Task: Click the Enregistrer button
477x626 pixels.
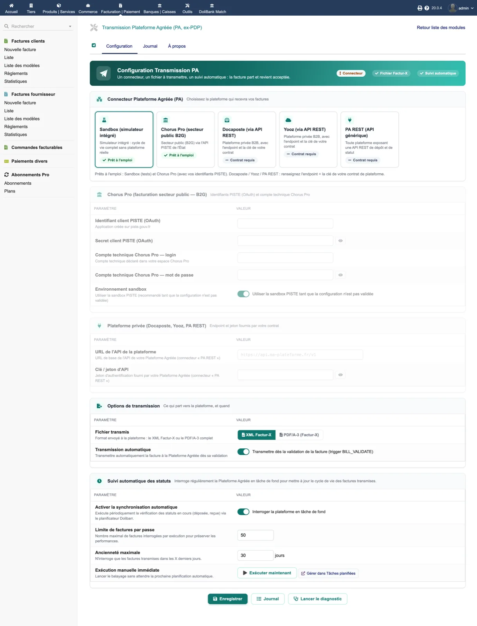Action: click(x=228, y=599)
